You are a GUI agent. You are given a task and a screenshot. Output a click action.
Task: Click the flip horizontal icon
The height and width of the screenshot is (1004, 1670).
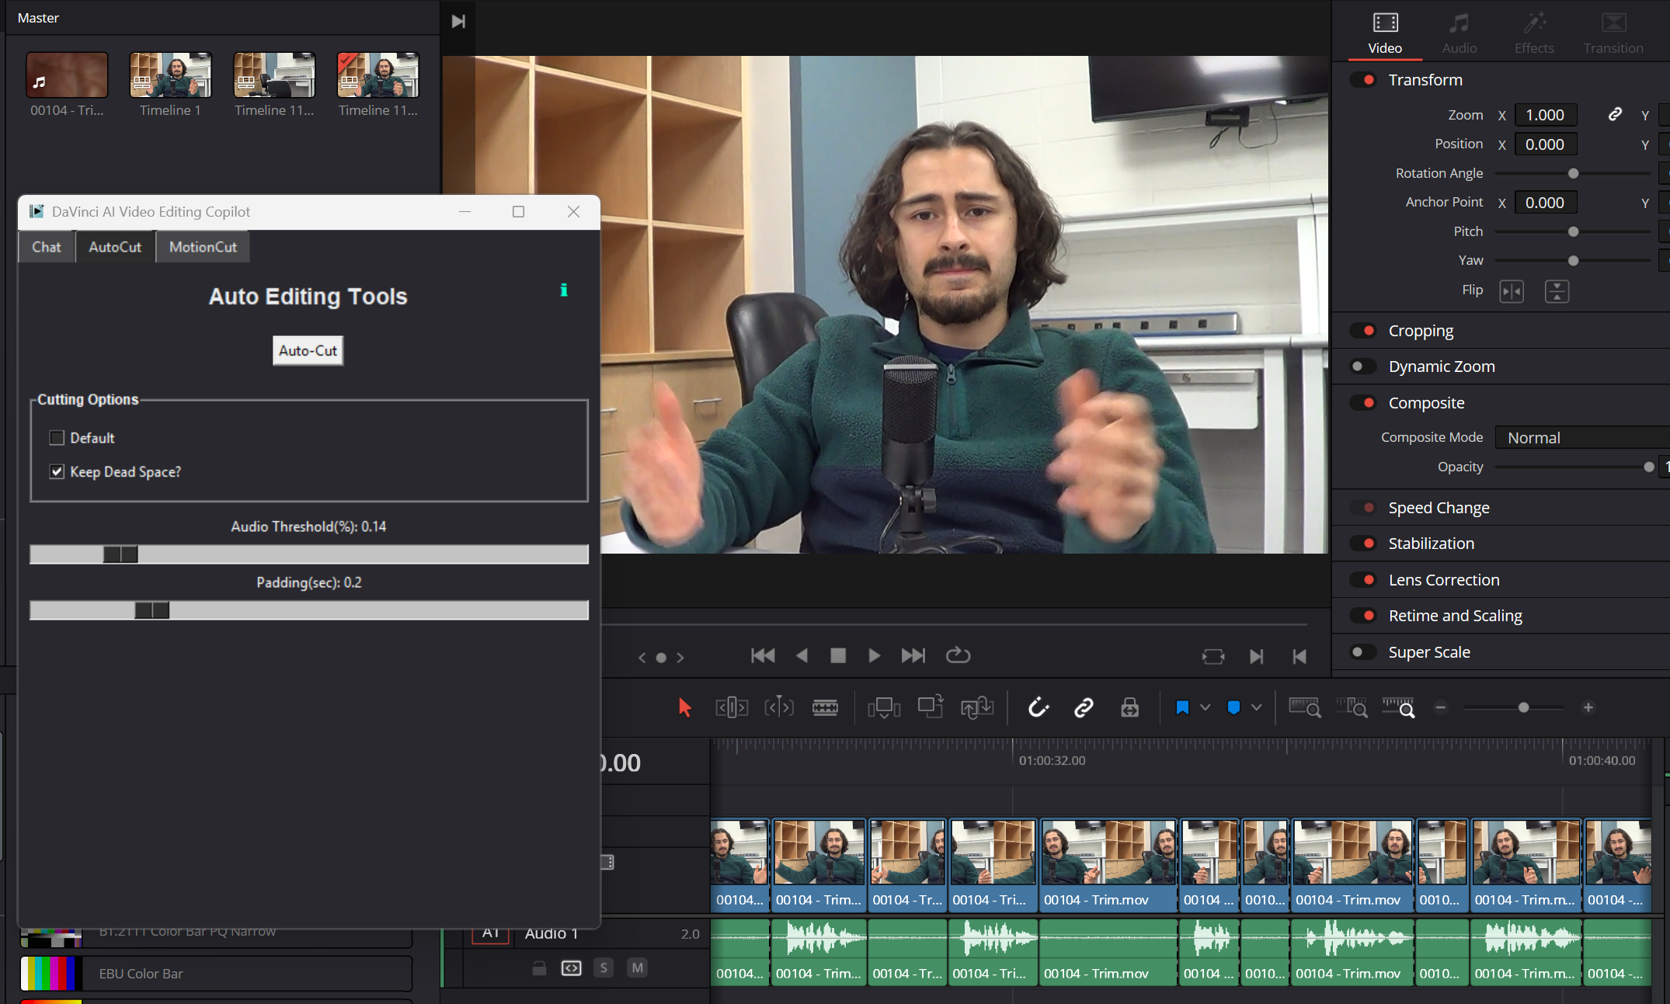tap(1511, 291)
